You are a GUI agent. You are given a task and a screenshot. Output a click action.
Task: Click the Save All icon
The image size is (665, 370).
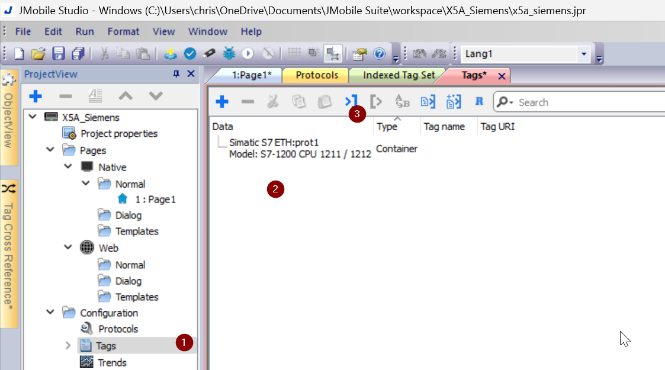(x=78, y=54)
